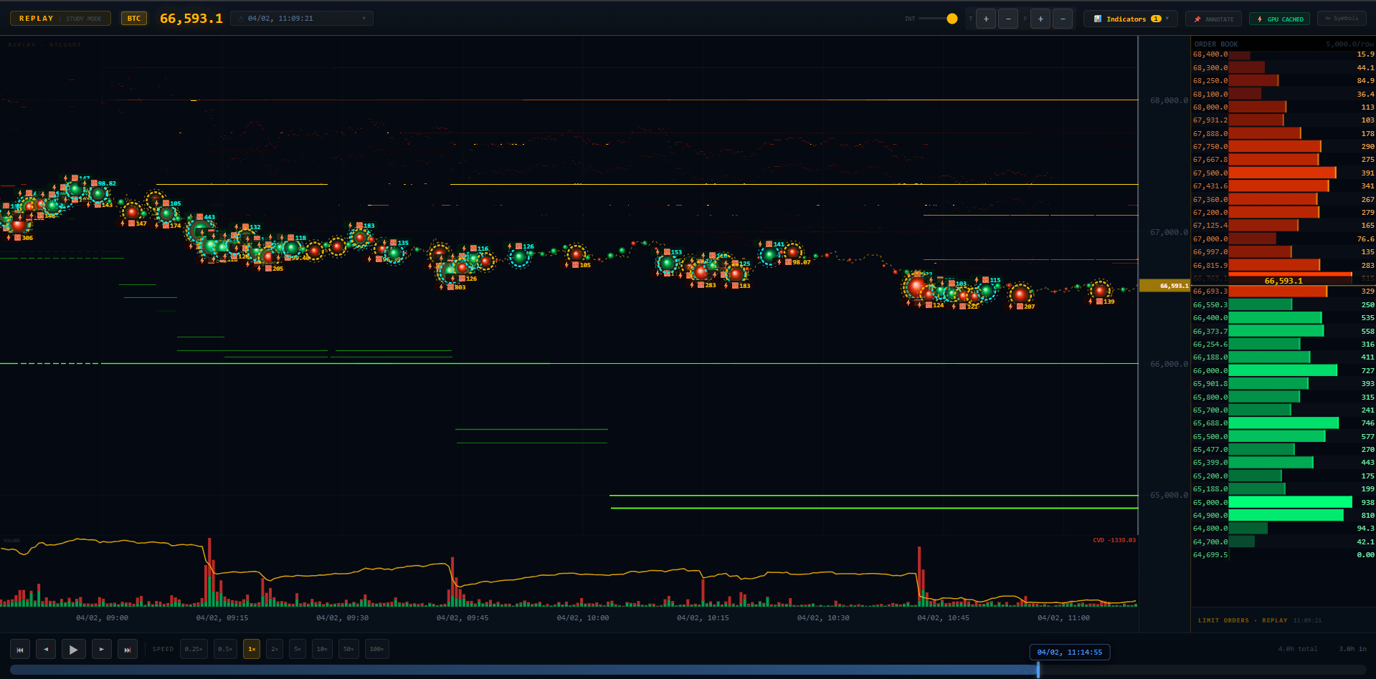Select the 0.25x speed option

pos(194,649)
